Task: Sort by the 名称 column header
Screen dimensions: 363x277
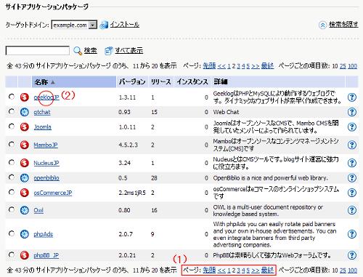Action: pos(74,82)
